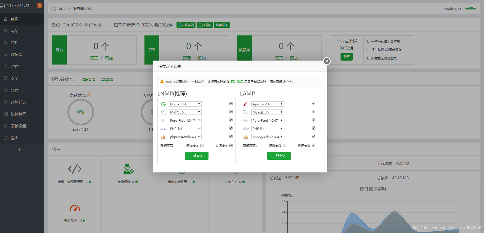Click the FTP sidebar icon
Screen dimensions: 485x233
click(x=6, y=43)
